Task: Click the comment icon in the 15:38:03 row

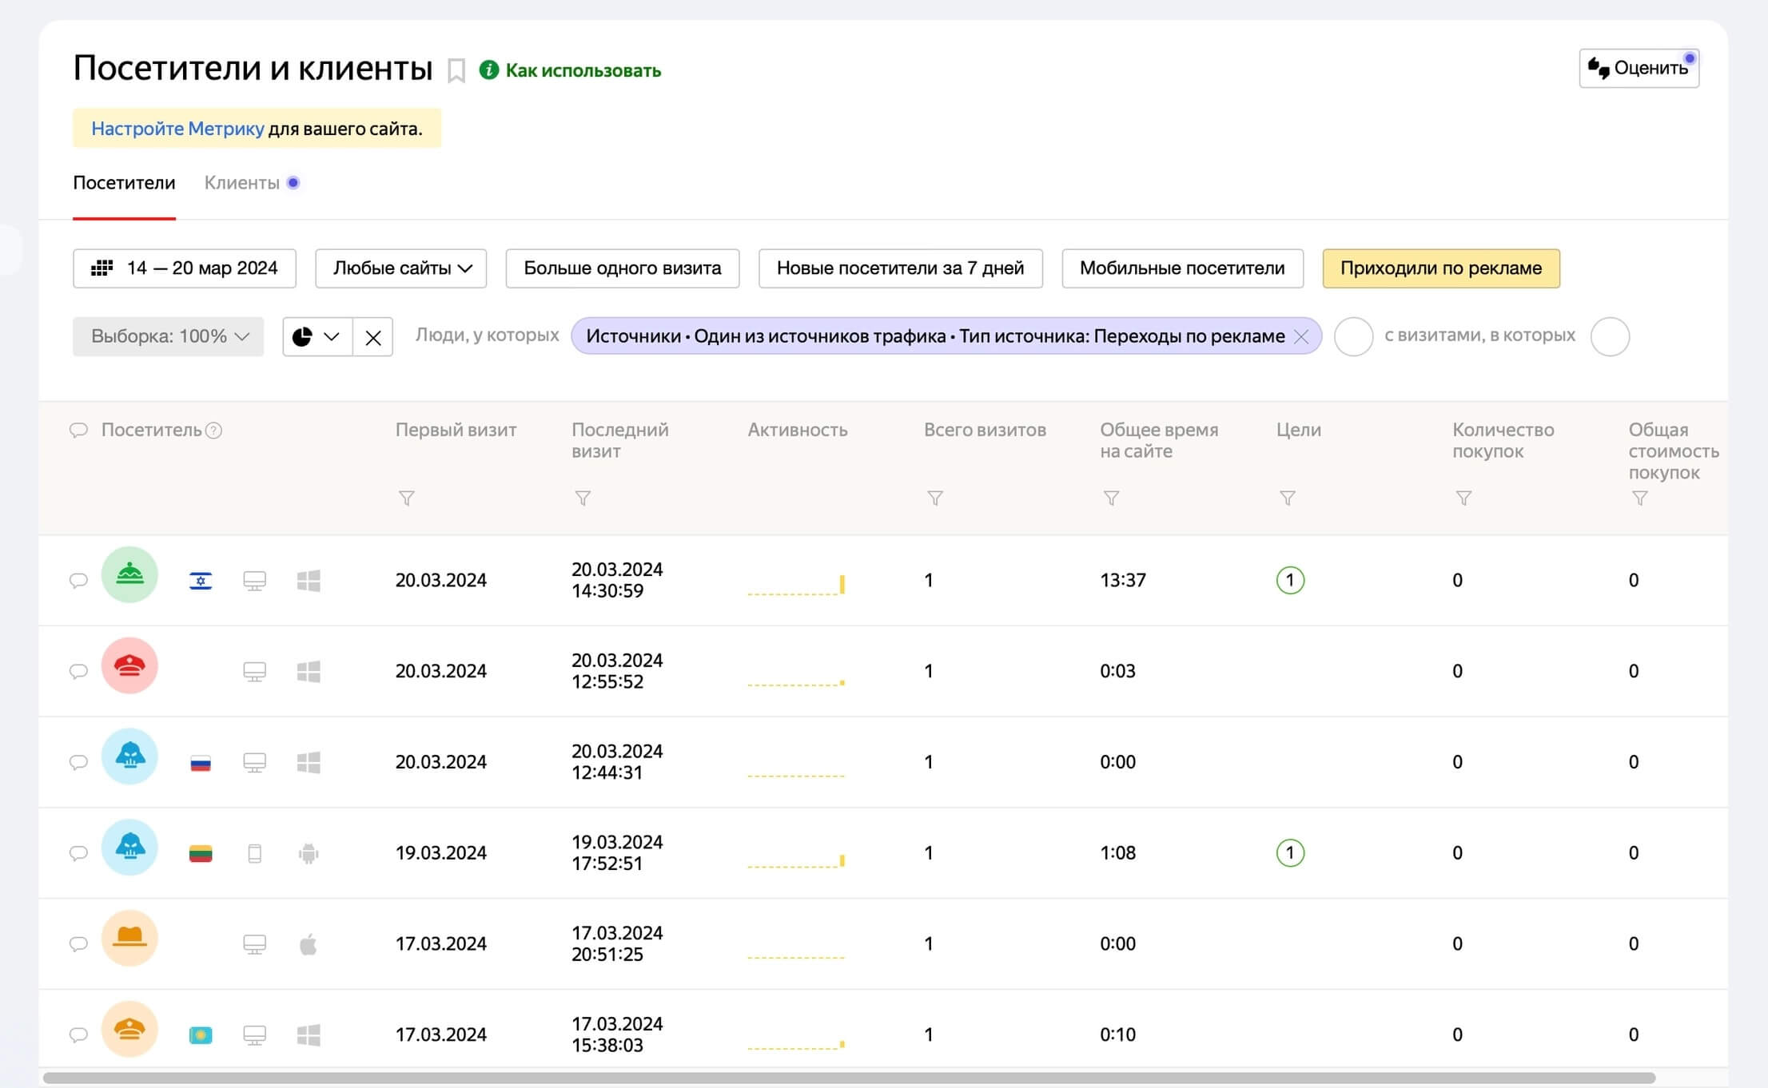Action: (x=78, y=1036)
